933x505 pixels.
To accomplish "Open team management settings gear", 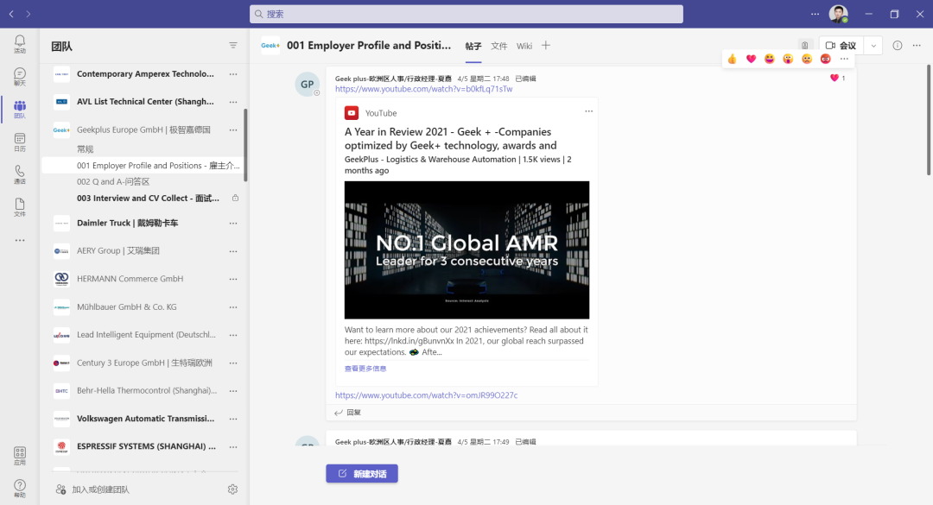I will click(x=232, y=489).
